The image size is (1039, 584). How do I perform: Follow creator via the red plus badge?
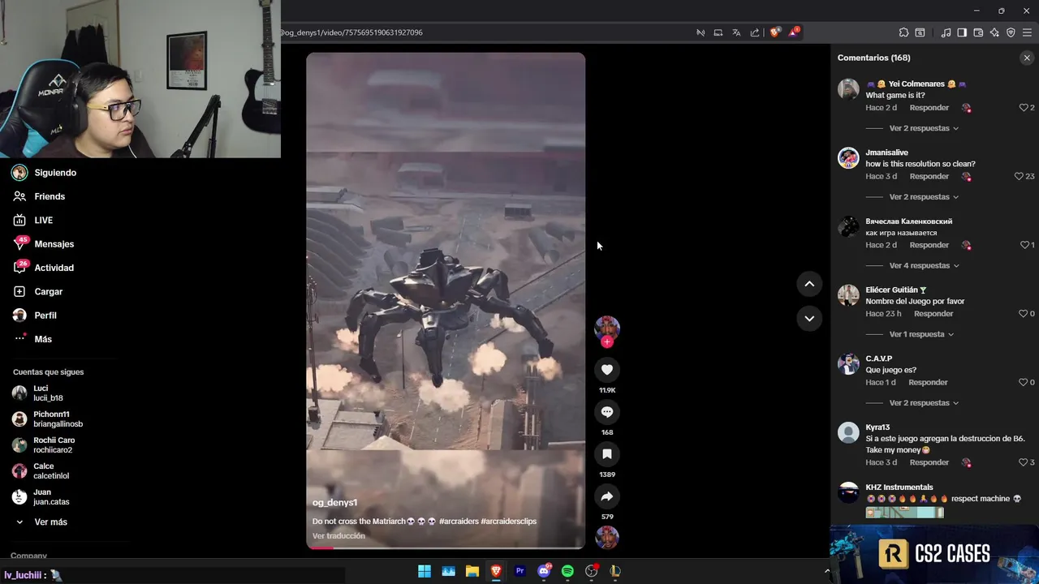click(606, 341)
